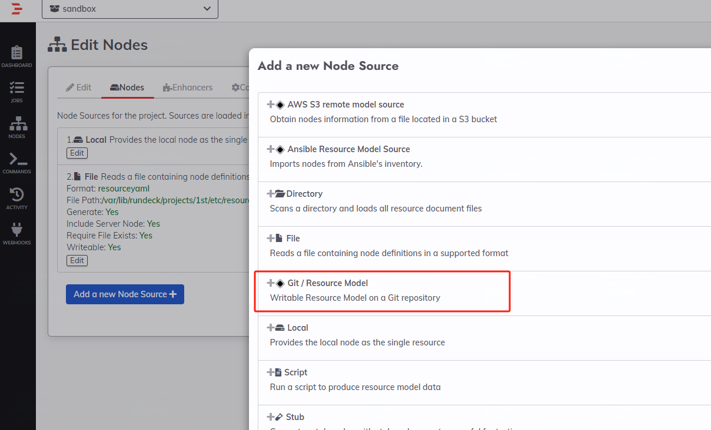711x430 pixels.
Task: Click 'Provides the local node as the single resource'
Action: pyautogui.click(x=357, y=342)
